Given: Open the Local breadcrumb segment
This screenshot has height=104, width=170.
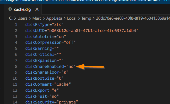Looking at the screenshot, I should 72,18.
